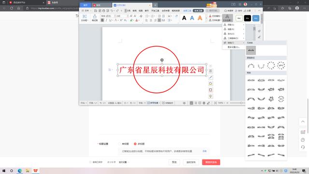The image size is (309, 174).
Task: Apply the blue Abc shape style
Action: click(x=256, y=18)
